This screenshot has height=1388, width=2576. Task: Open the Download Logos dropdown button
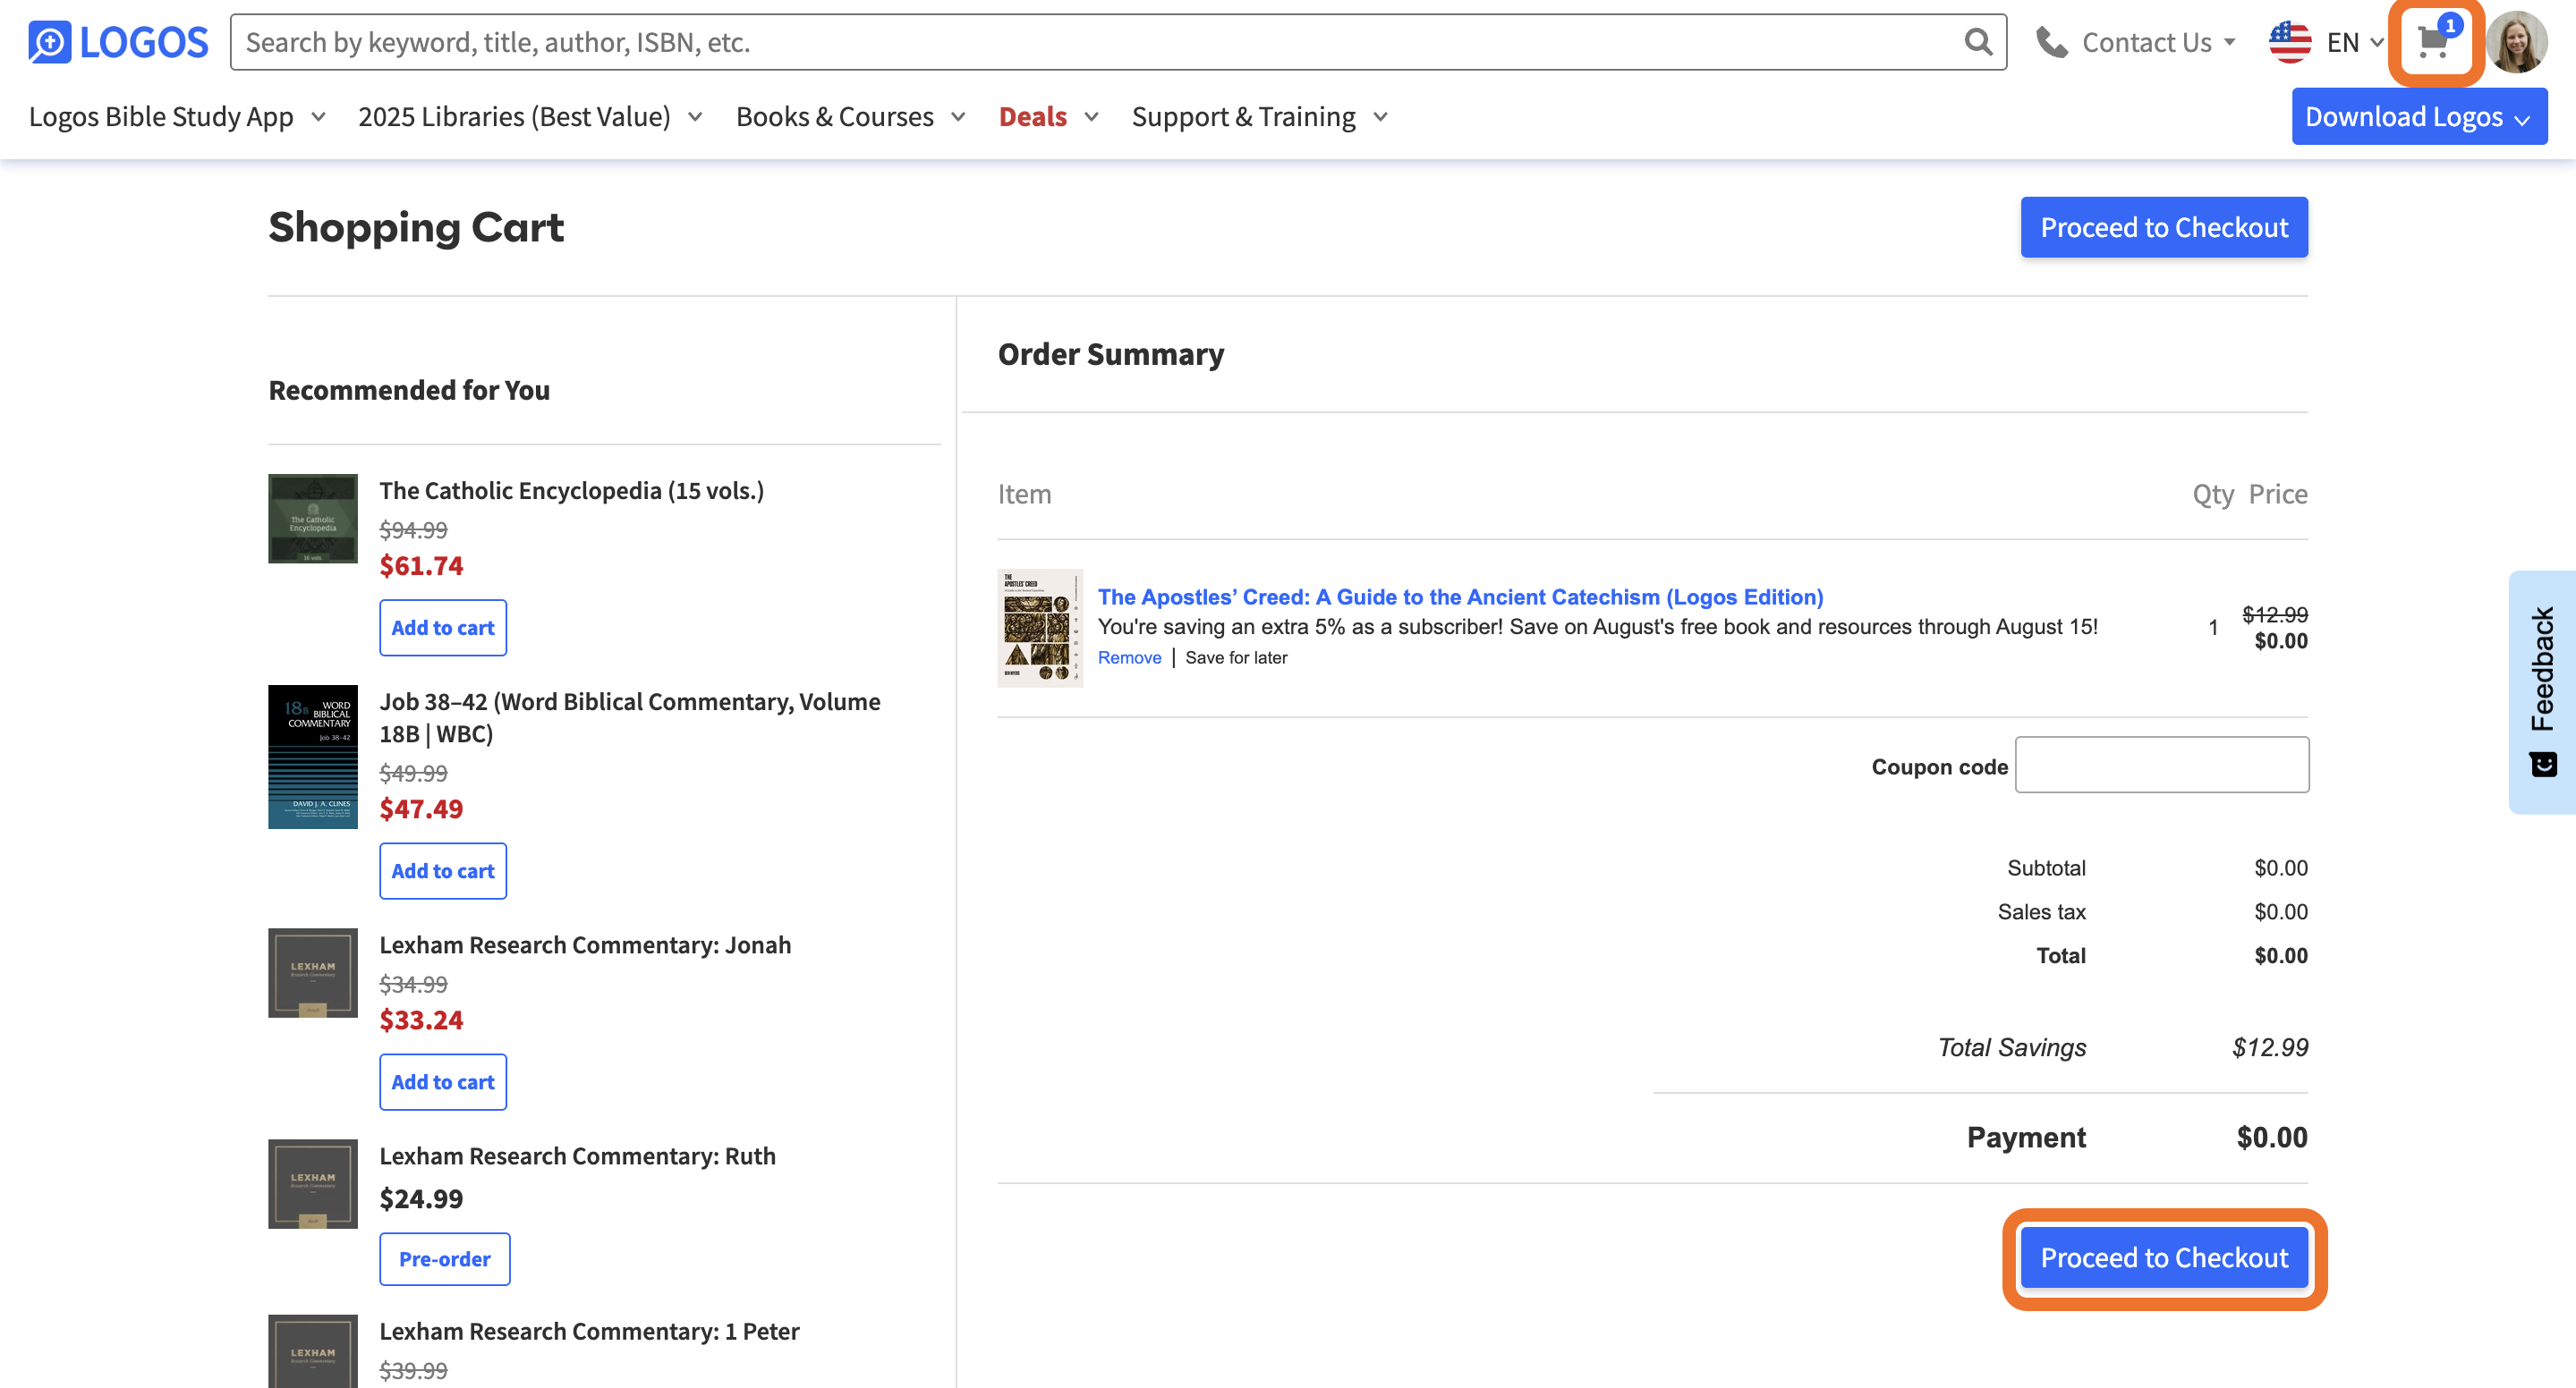[2419, 117]
